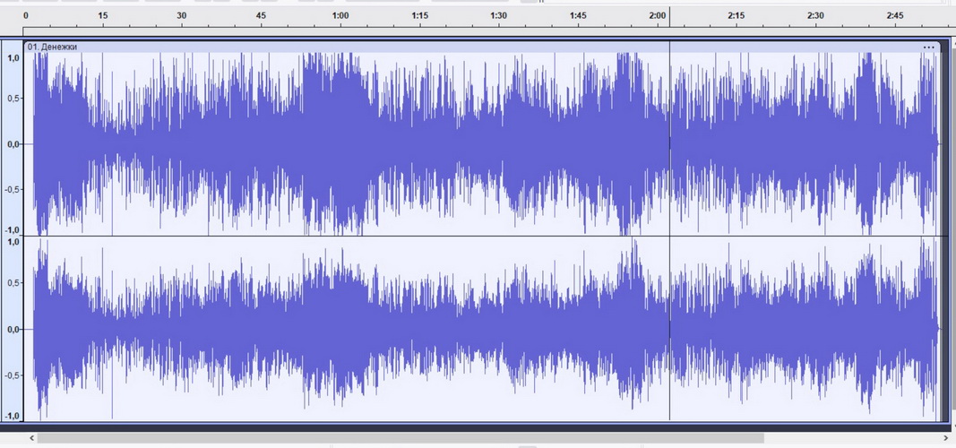This screenshot has height=448, width=956.
Task: Click the 1:45 mark on the timeline ruler
Action: tap(578, 16)
